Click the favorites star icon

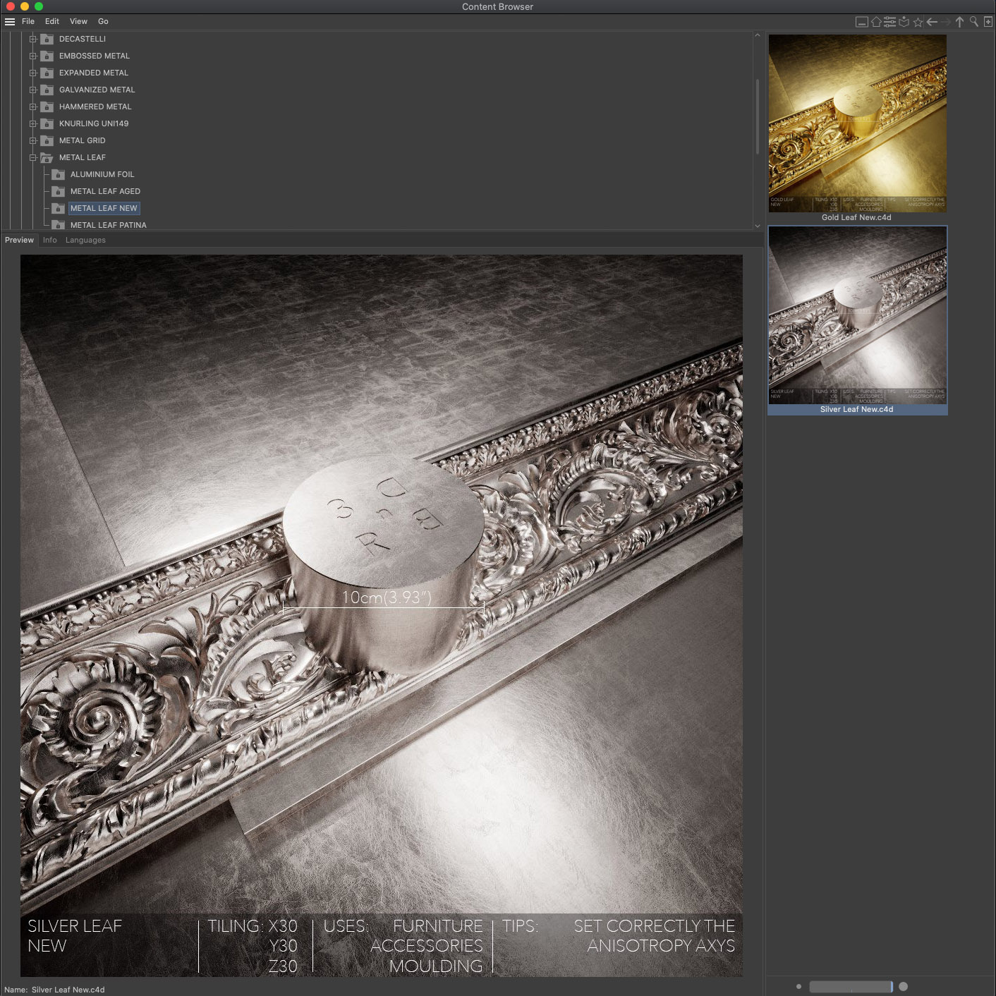[918, 22]
